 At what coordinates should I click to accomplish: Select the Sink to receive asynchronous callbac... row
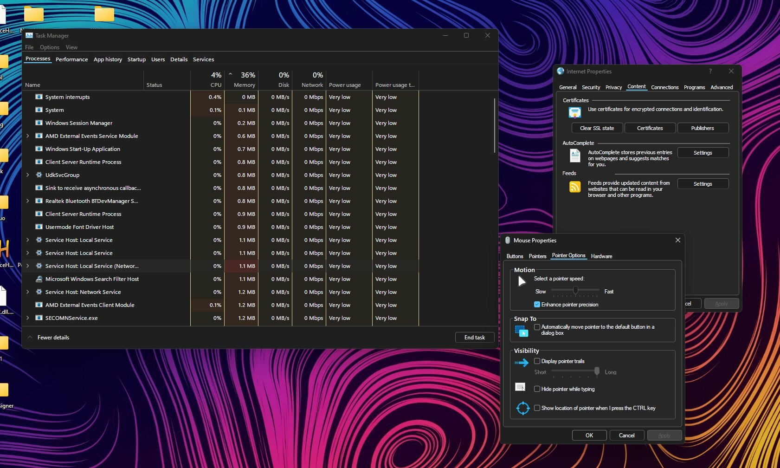(x=220, y=188)
